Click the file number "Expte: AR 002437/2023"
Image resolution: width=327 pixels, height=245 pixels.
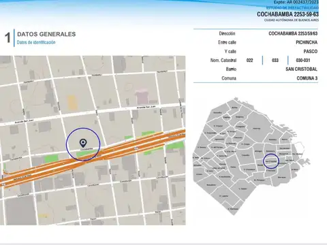tap(296, 2)
